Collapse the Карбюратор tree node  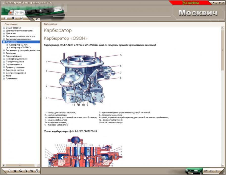(4, 42)
